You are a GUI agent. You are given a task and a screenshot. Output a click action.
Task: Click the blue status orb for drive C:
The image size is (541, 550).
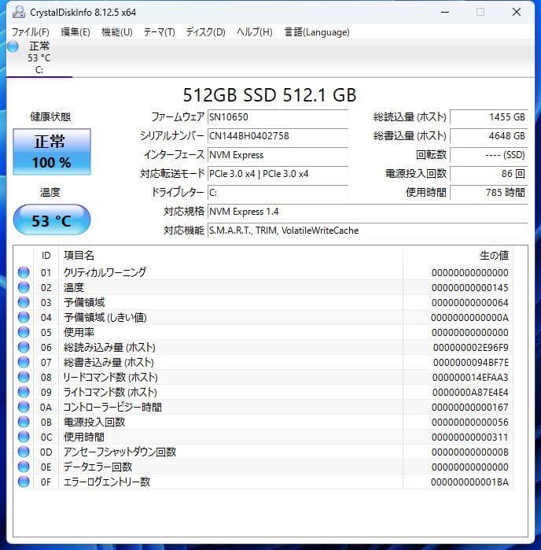pos(13,46)
